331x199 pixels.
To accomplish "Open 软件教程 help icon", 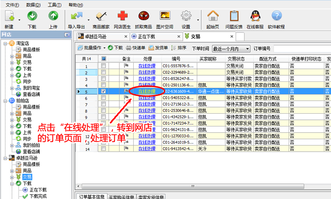I will point(277,16).
